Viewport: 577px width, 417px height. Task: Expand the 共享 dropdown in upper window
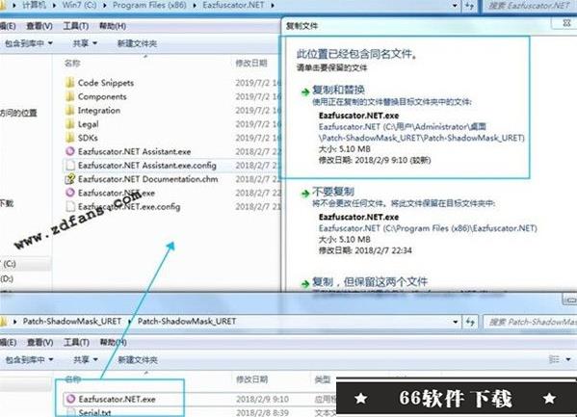click(x=85, y=43)
